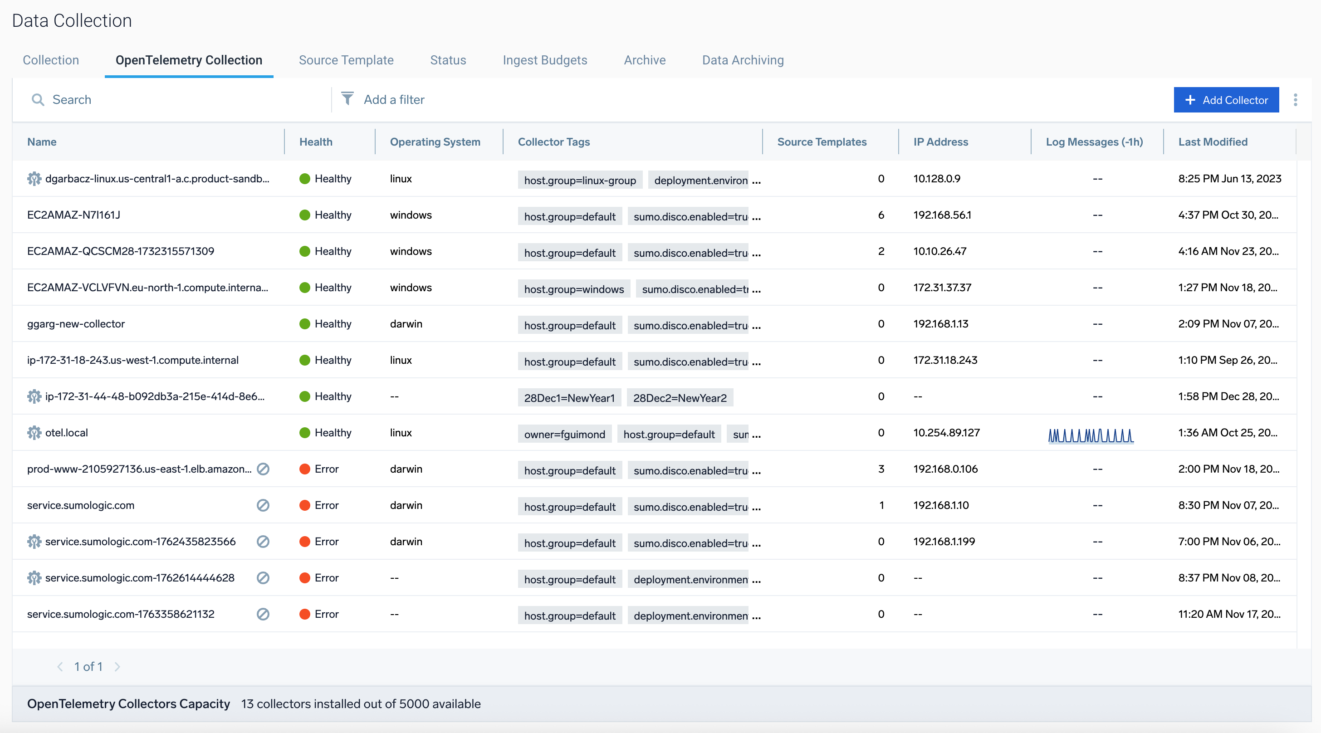
Task: Click the red Error status dot for service.sumologic.com-1763358621132
Action: click(x=304, y=614)
